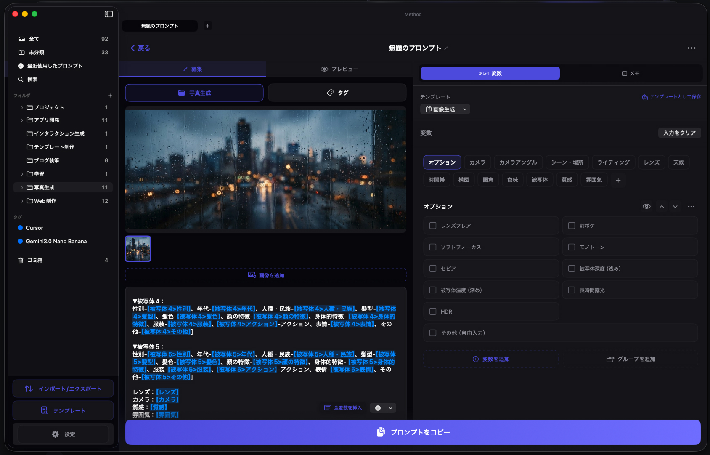710x455 pixels.
Task: Switch to the プレビュー tab
Action: tap(339, 69)
